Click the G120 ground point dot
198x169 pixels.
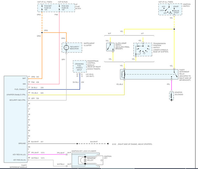(x=108, y=144)
